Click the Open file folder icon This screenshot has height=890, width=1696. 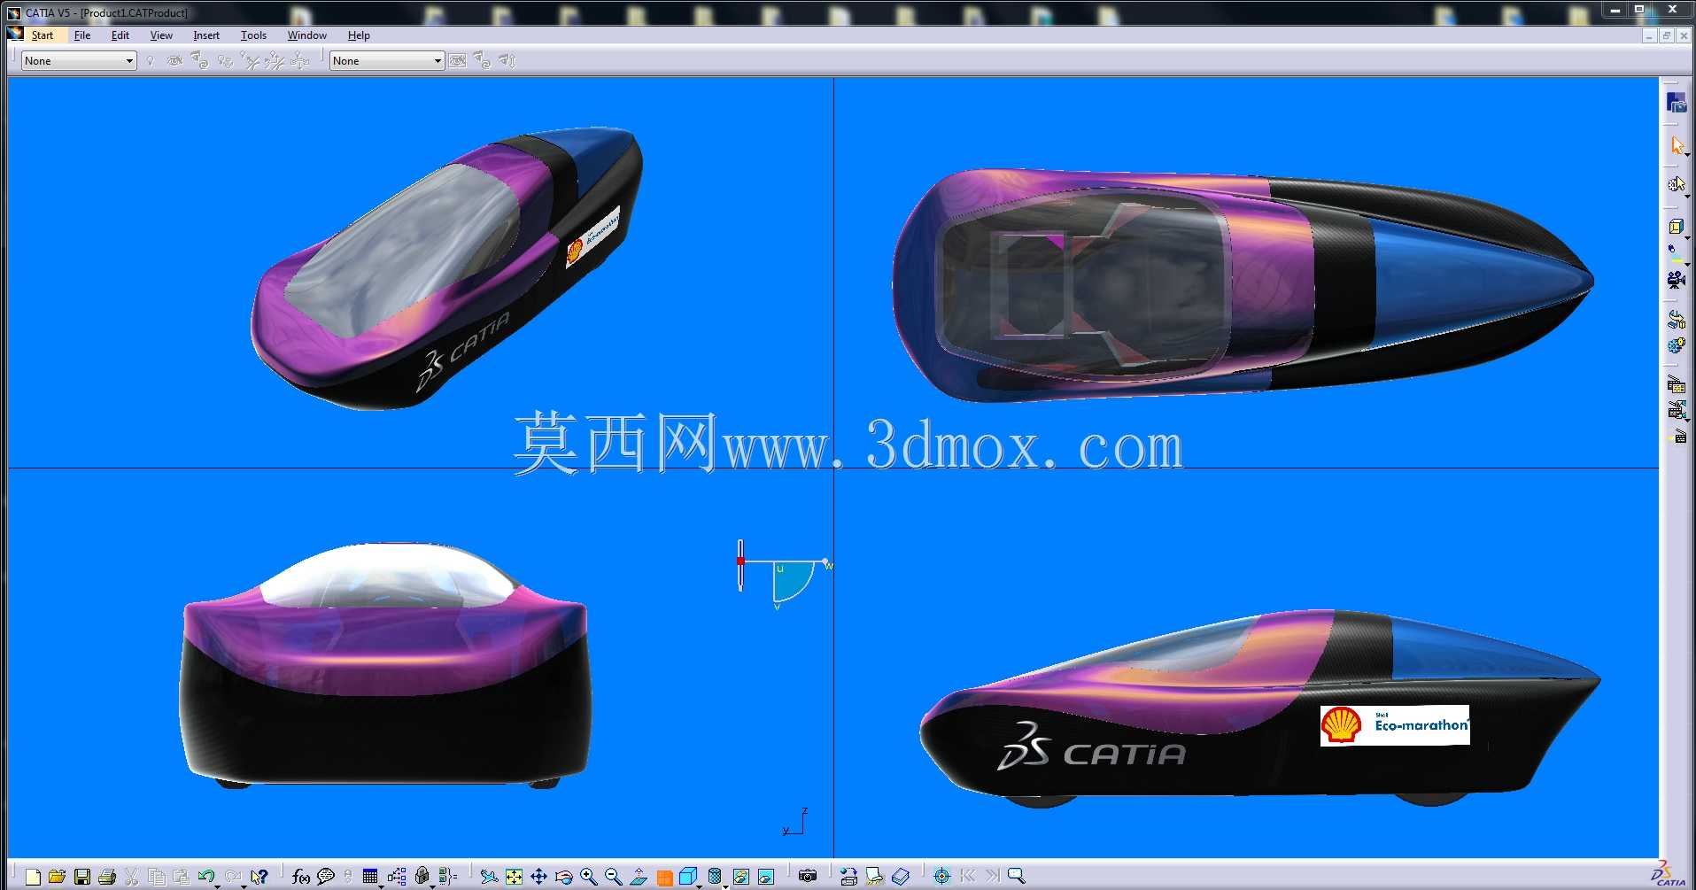click(x=57, y=877)
